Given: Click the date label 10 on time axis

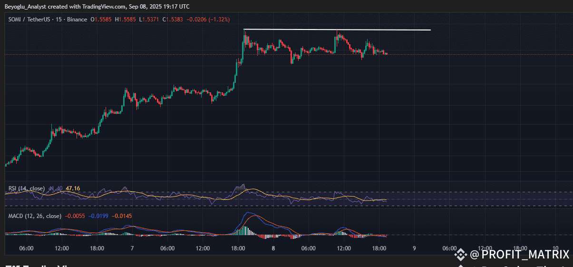Looking at the screenshot, I should coord(555,248).
